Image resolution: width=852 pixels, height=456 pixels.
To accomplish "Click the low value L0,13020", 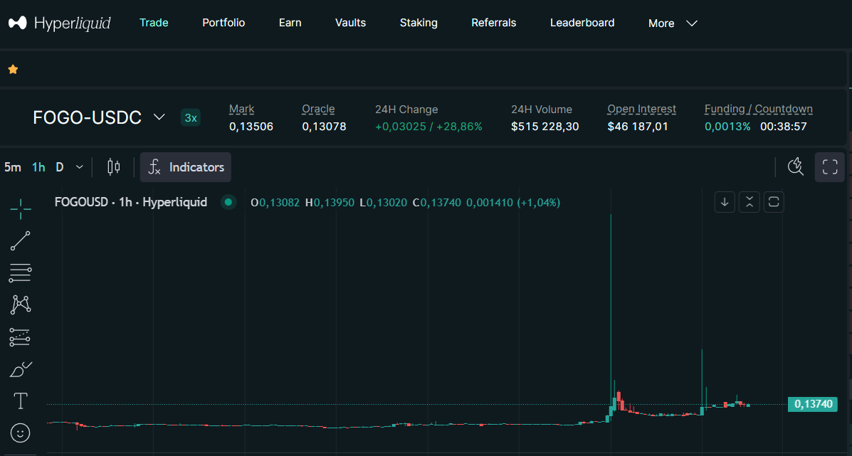I will (383, 203).
